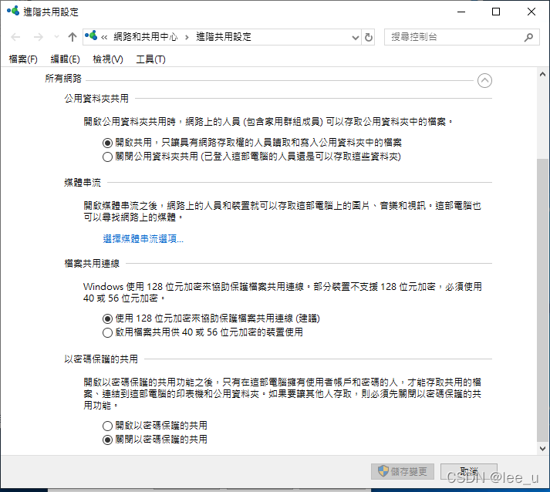Expand the hidden breadcrumb chevrons in the address bar

[x=104, y=37]
